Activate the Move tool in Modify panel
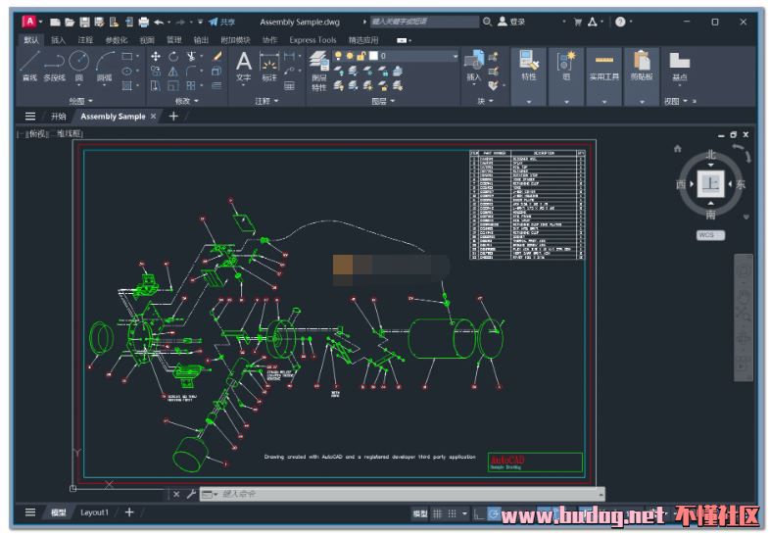The image size is (769, 536). click(156, 57)
